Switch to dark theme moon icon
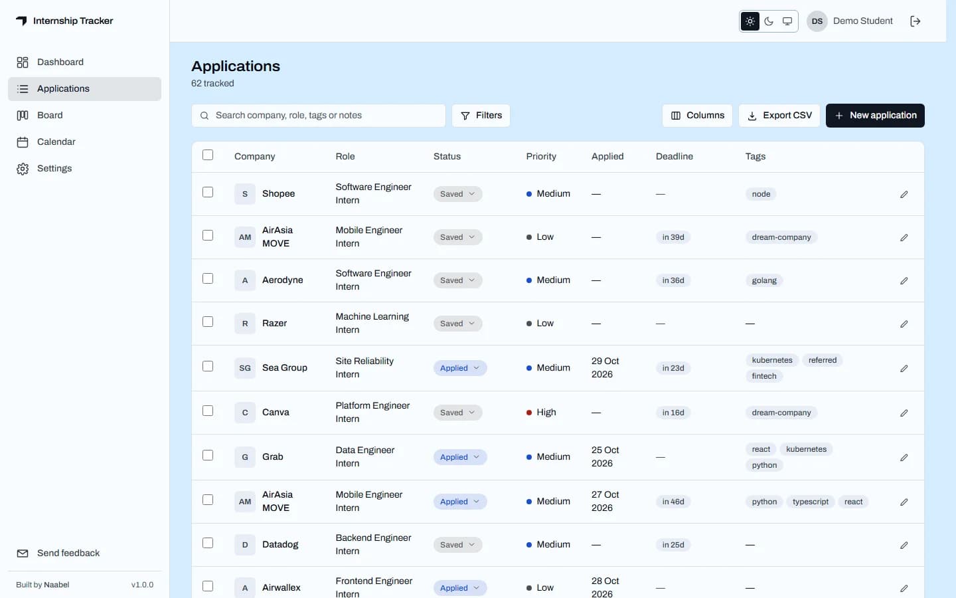This screenshot has height=598, width=956. pos(769,21)
